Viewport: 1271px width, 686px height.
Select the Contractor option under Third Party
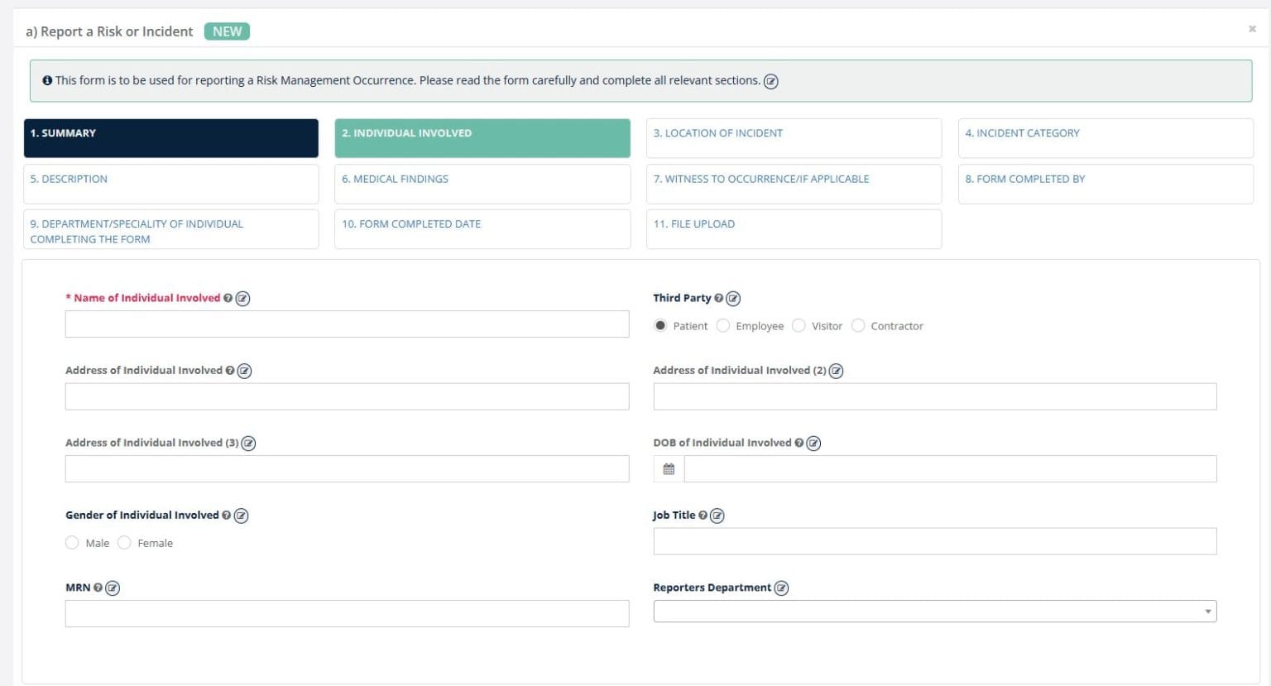[858, 325]
